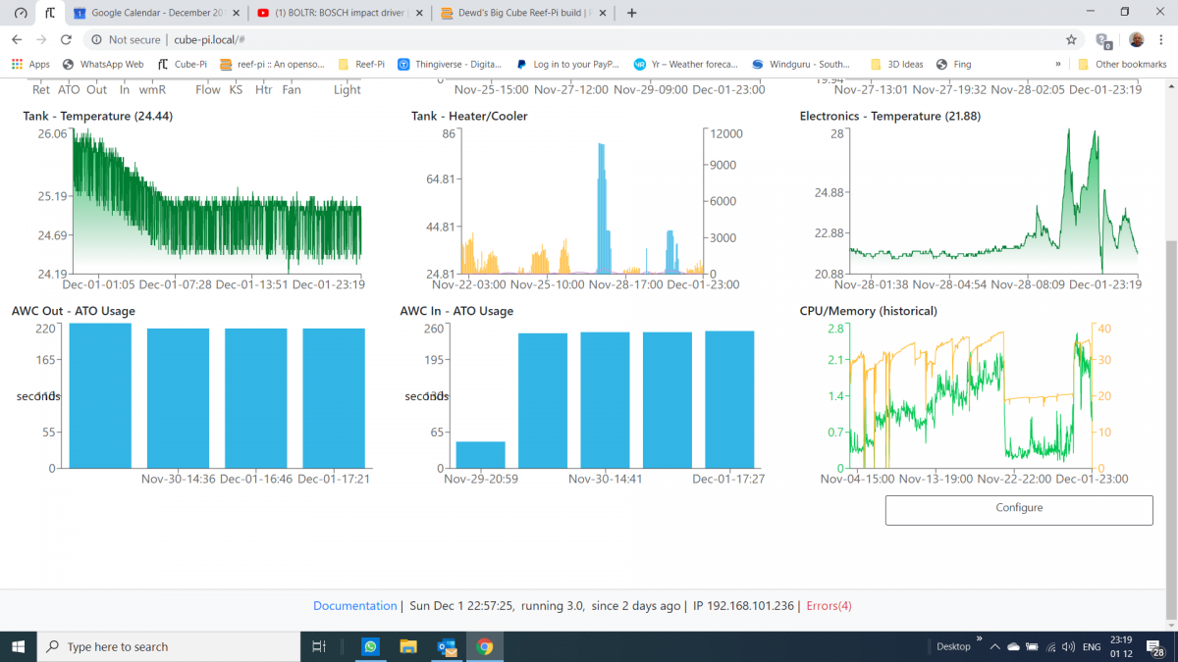Screen dimensions: 1178x662
Task: Open the Outlook taskbar icon
Action: [x=447, y=646]
